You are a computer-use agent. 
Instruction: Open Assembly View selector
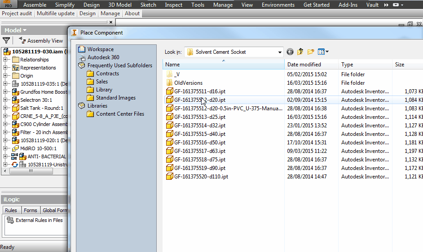(x=41, y=41)
